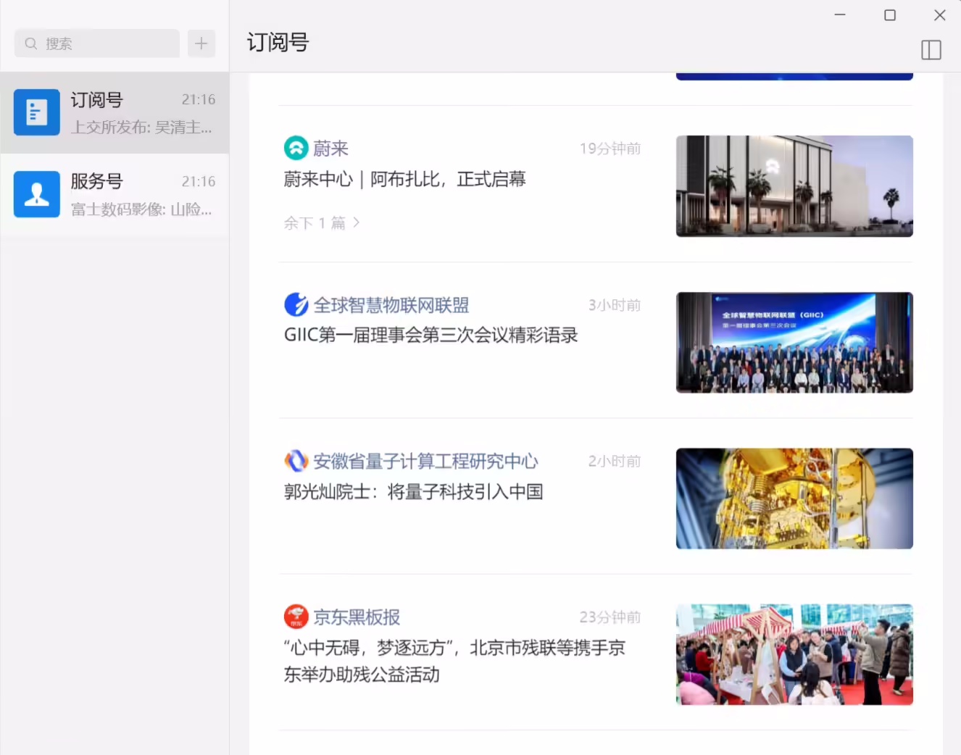The height and width of the screenshot is (755, 961).
Task: Open article 郭光灿院士：将量子科技引入中国
Action: tap(413, 491)
